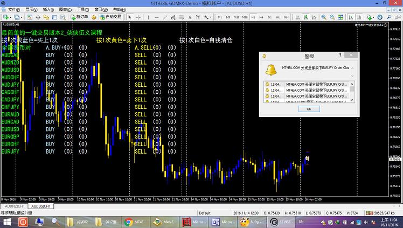This screenshot has height=228, width=403.
Task: Select the vertical line drawing tool
Action: point(148,17)
